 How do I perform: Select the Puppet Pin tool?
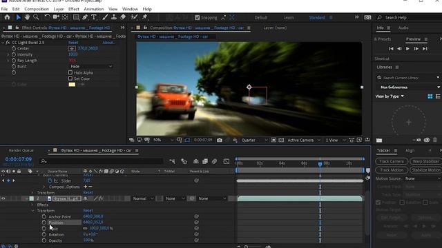(144, 17)
